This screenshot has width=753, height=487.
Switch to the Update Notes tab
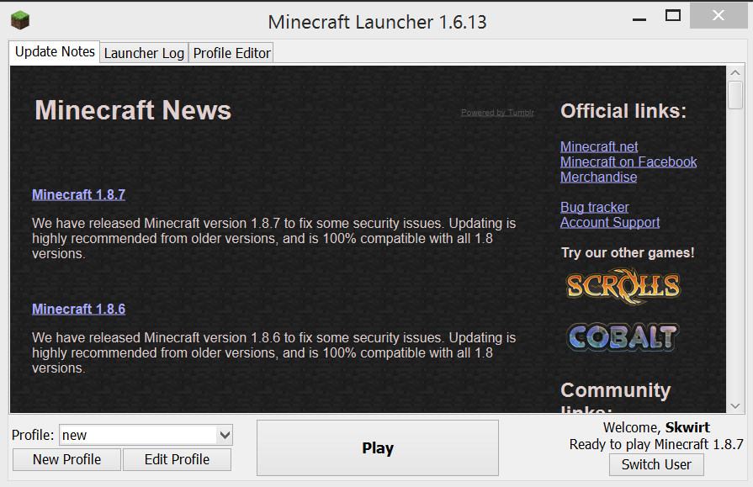click(55, 52)
